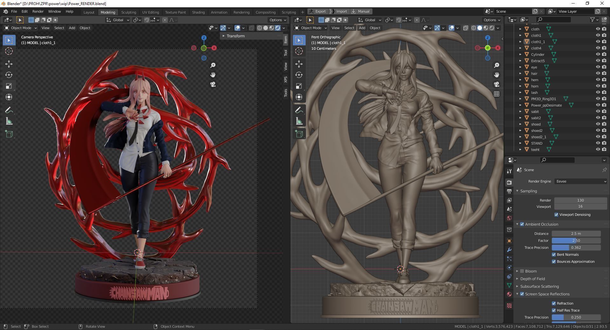The height and width of the screenshot is (330, 610).
Task: Uncheck Bent Normals
Action: 554,255
